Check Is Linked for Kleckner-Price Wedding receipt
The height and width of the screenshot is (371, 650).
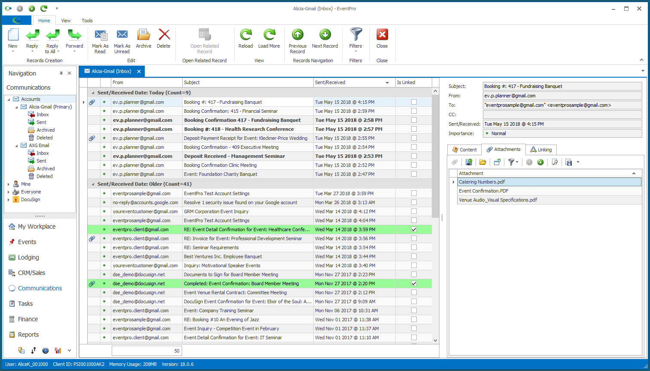click(414, 138)
